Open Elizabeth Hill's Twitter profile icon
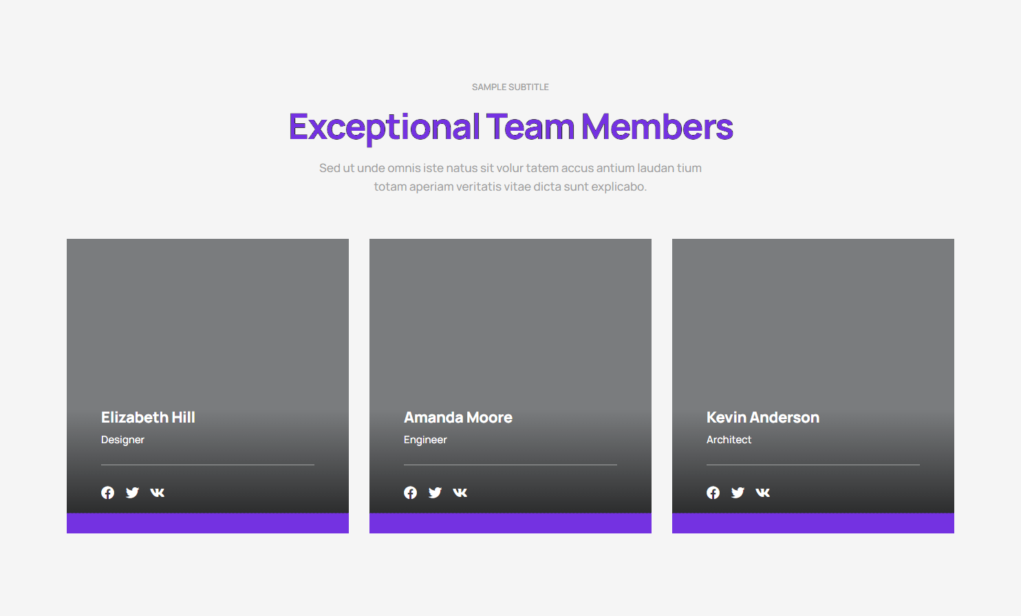 click(133, 493)
